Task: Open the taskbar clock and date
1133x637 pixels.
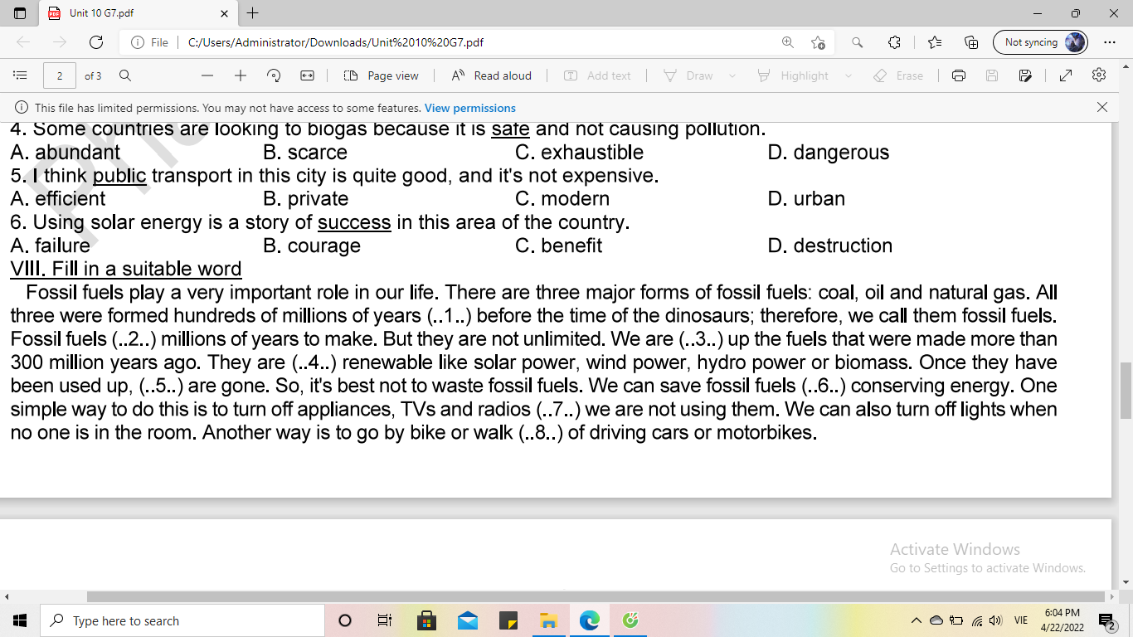Action: [1062, 620]
